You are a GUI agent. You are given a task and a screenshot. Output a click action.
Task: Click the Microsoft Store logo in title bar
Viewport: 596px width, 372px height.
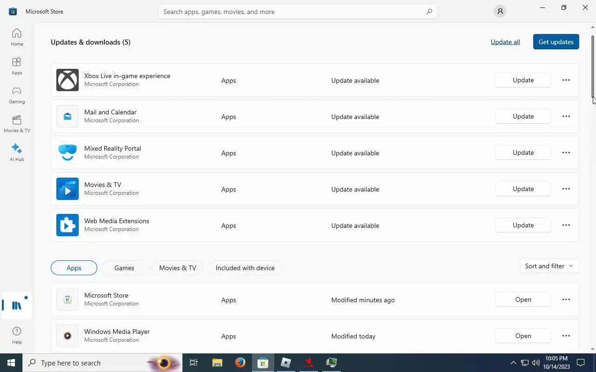(x=13, y=12)
